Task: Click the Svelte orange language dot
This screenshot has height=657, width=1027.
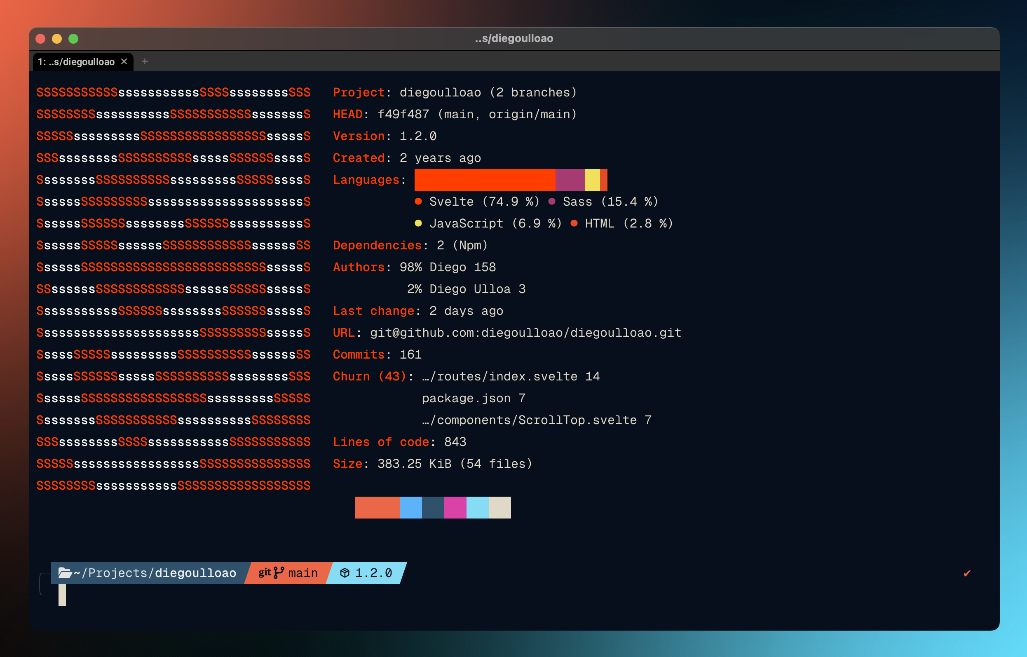Action: pyautogui.click(x=418, y=202)
